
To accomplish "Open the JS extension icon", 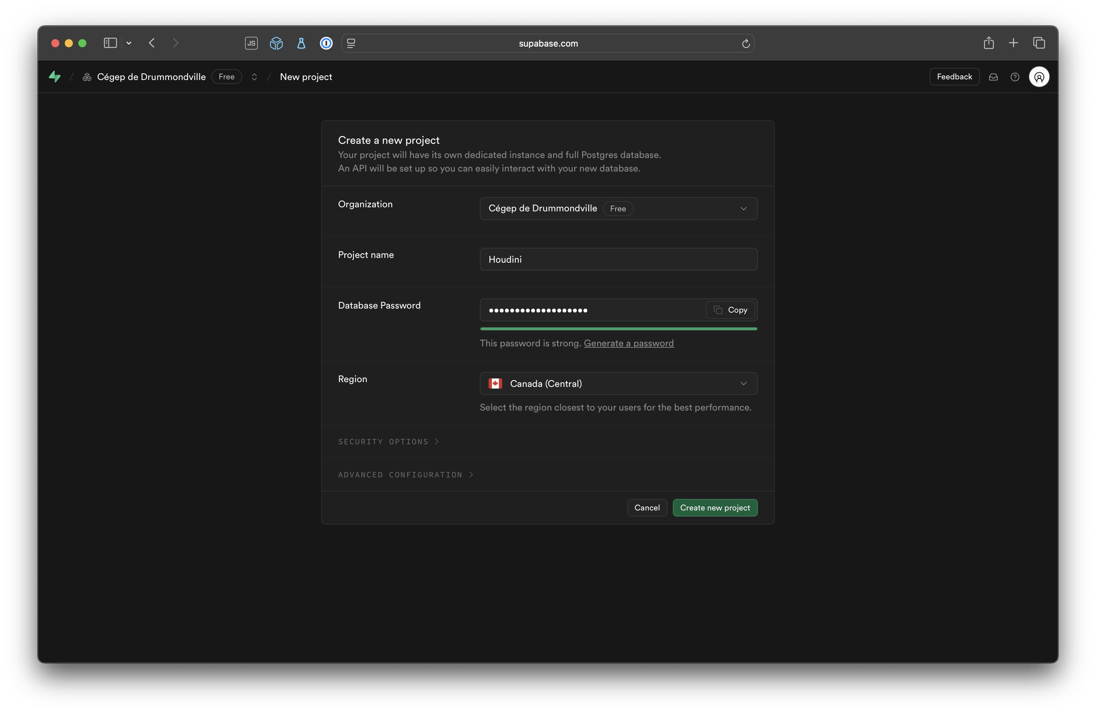I will tap(251, 43).
